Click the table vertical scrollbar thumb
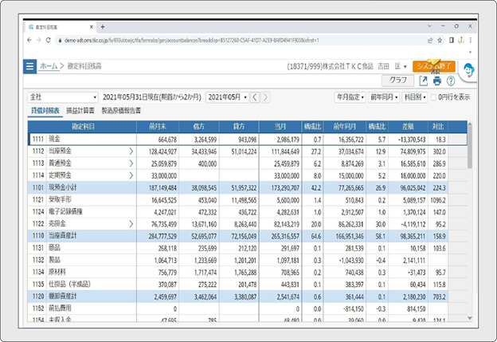497x342 pixels. [x=470, y=147]
